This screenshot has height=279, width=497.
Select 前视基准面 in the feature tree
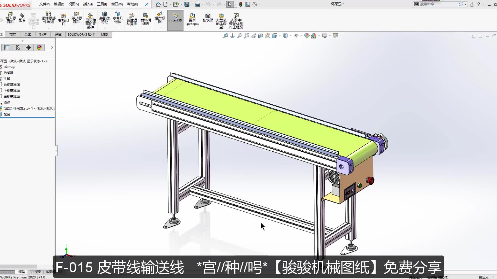12,85
